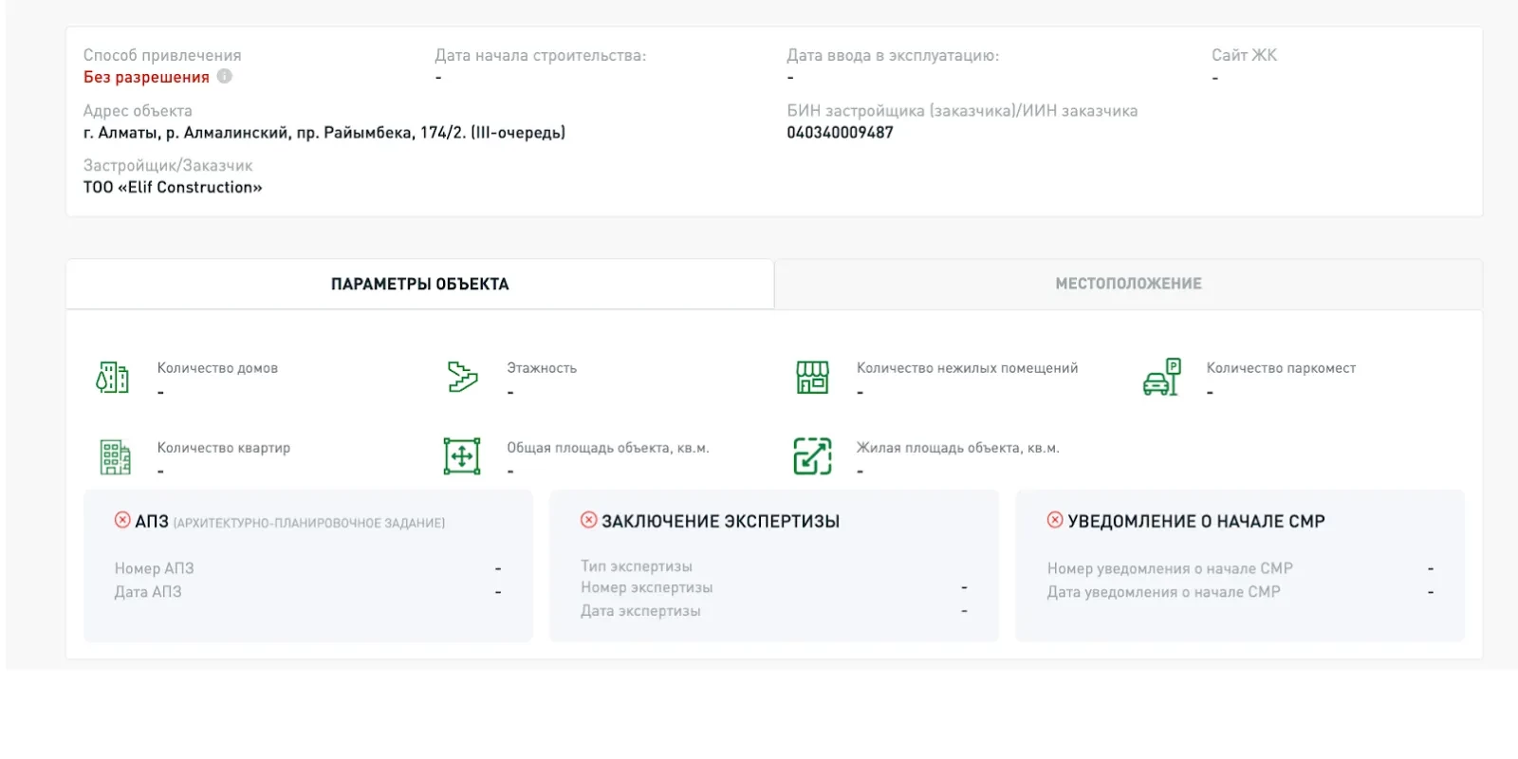Click the stairs icon next to Этажность
1518x759 pixels.
pos(462,377)
